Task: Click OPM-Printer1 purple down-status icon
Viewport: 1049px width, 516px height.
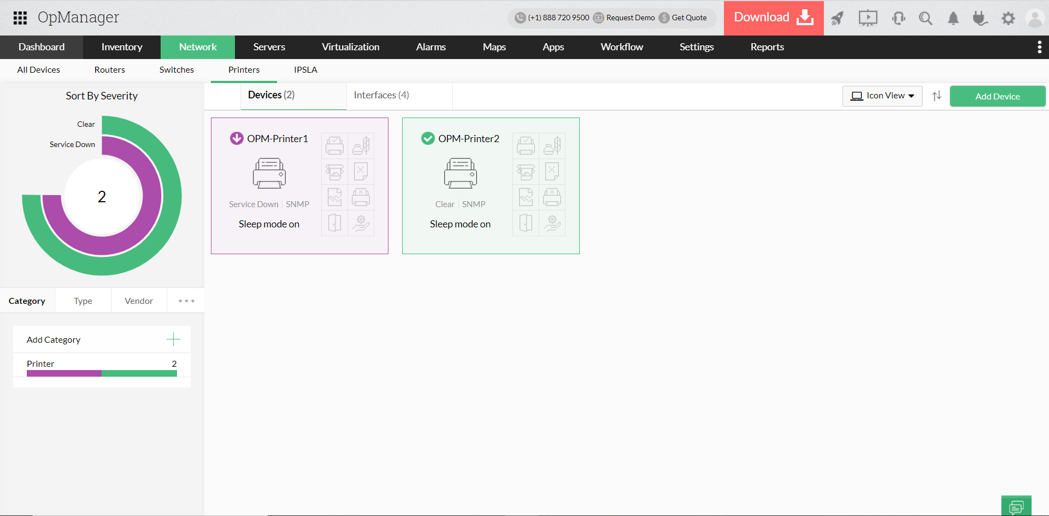Action: (x=237, y=138)
